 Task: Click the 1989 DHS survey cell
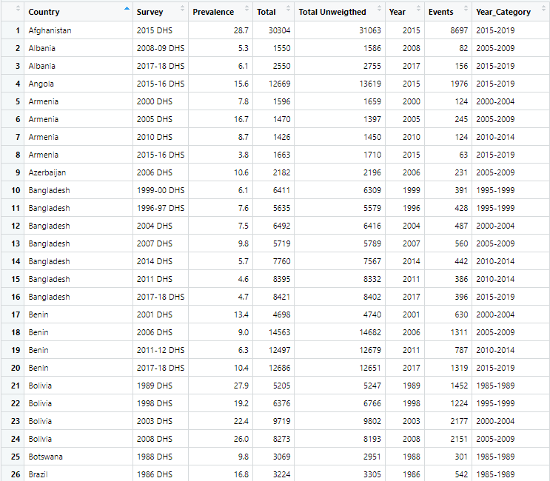[x=154, y=386]
